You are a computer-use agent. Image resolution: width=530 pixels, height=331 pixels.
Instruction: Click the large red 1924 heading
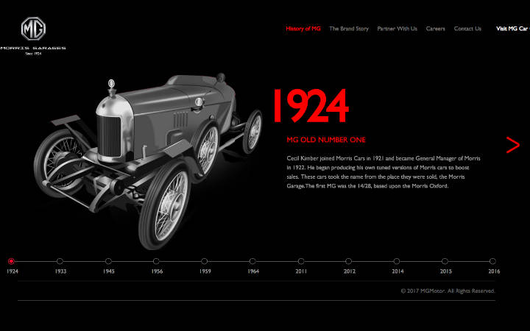point(311,106)
